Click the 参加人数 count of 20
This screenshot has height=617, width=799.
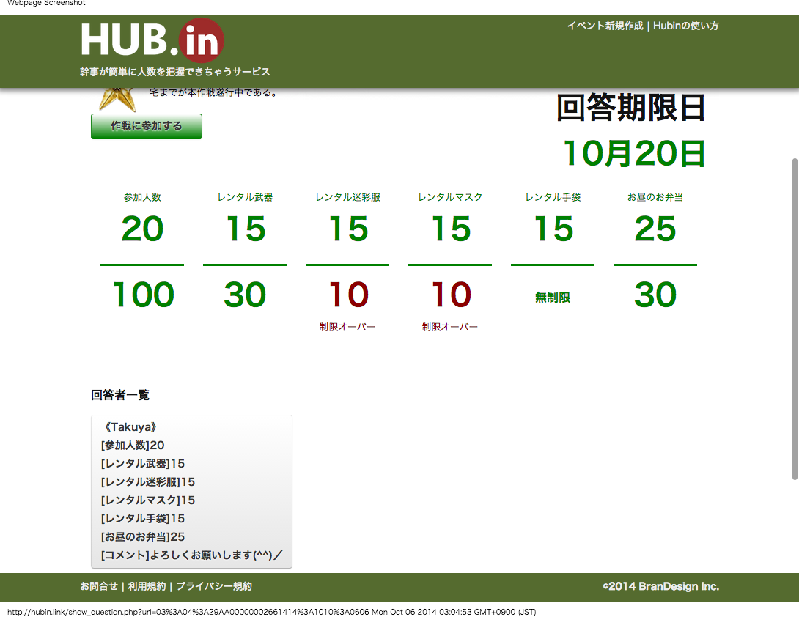pos(142,229)
